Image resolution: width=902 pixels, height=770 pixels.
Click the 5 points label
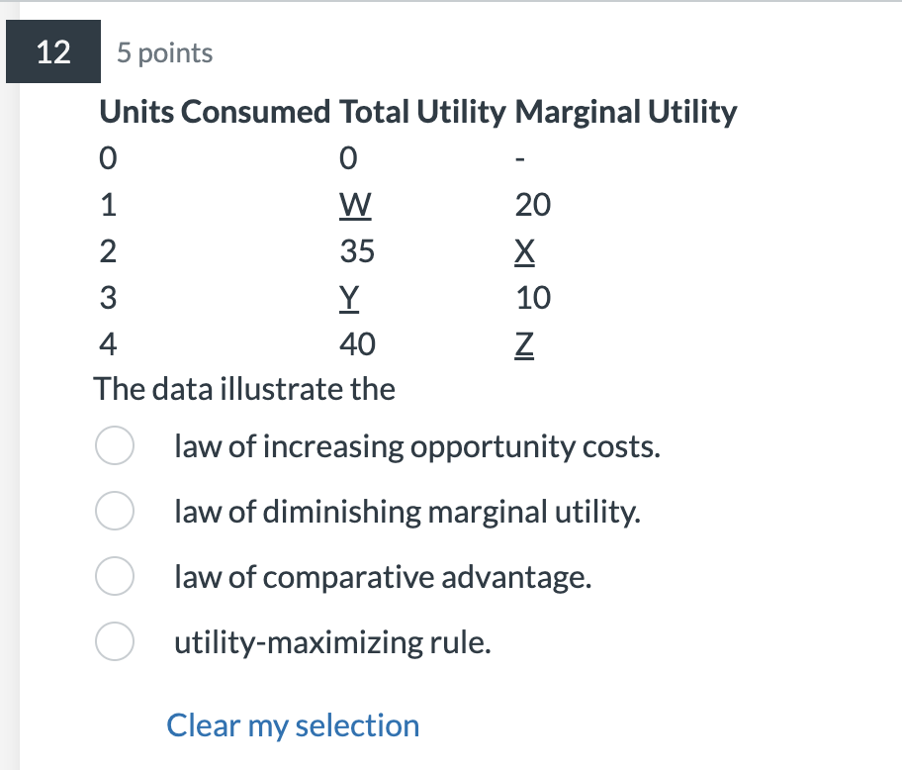(x=164, y=53)
